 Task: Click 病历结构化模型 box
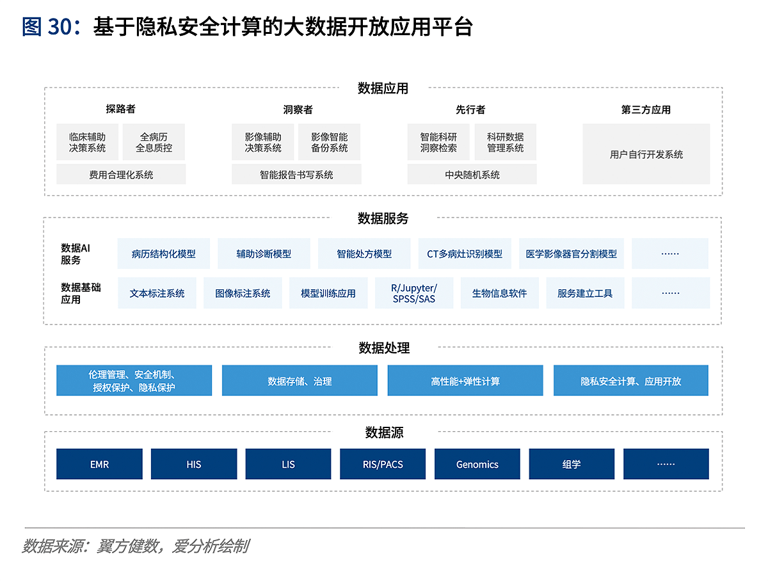[164, 253]
